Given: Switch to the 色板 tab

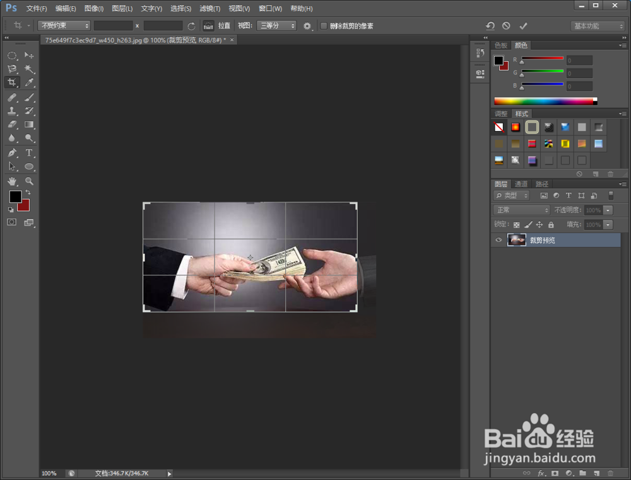Looking at the screenshot, I should click(x=500, y=45).
